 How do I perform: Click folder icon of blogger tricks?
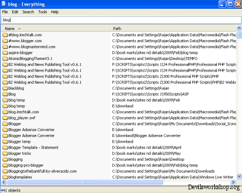5,153
